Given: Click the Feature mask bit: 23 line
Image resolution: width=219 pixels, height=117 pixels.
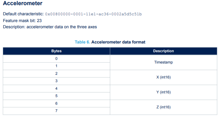Looking at the screenshot, I should [x=22, y=21].
